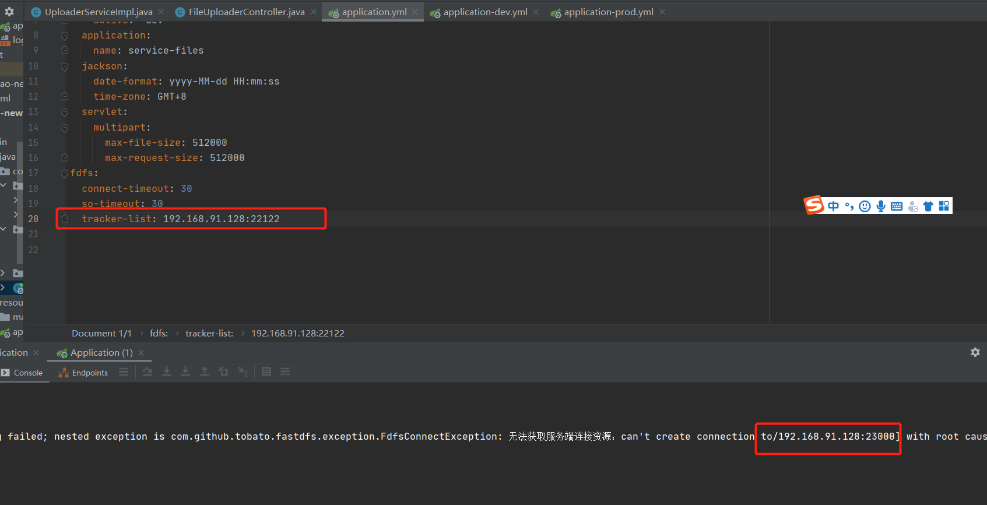Screen dimensions: 987x505
Task: Switch to the Console tab
Action: 22,373
